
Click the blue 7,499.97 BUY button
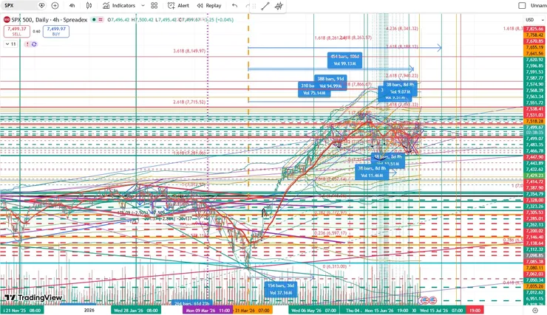coord(56,31)
